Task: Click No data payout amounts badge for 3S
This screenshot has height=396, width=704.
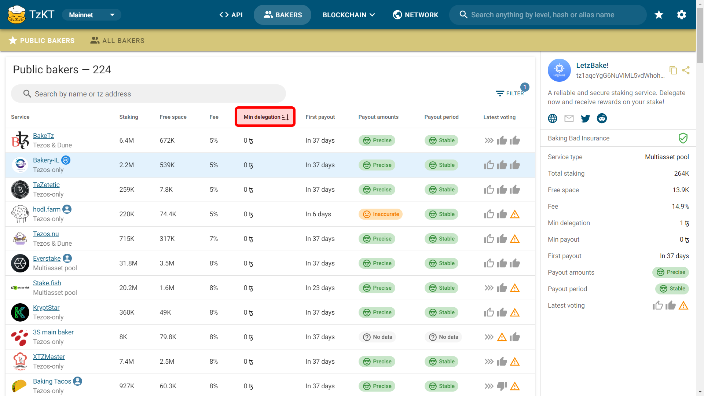Action: click(x=377, y=337)
